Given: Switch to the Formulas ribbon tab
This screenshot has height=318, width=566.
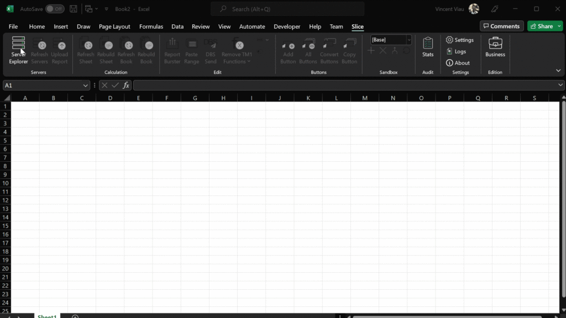Looking at the screenshot, I should tap(151, 26).
